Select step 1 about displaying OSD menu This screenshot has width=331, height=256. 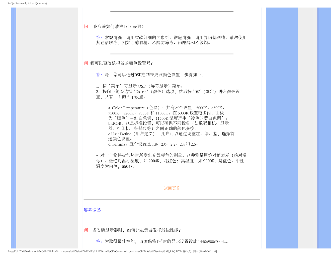(x=140, y=86)
